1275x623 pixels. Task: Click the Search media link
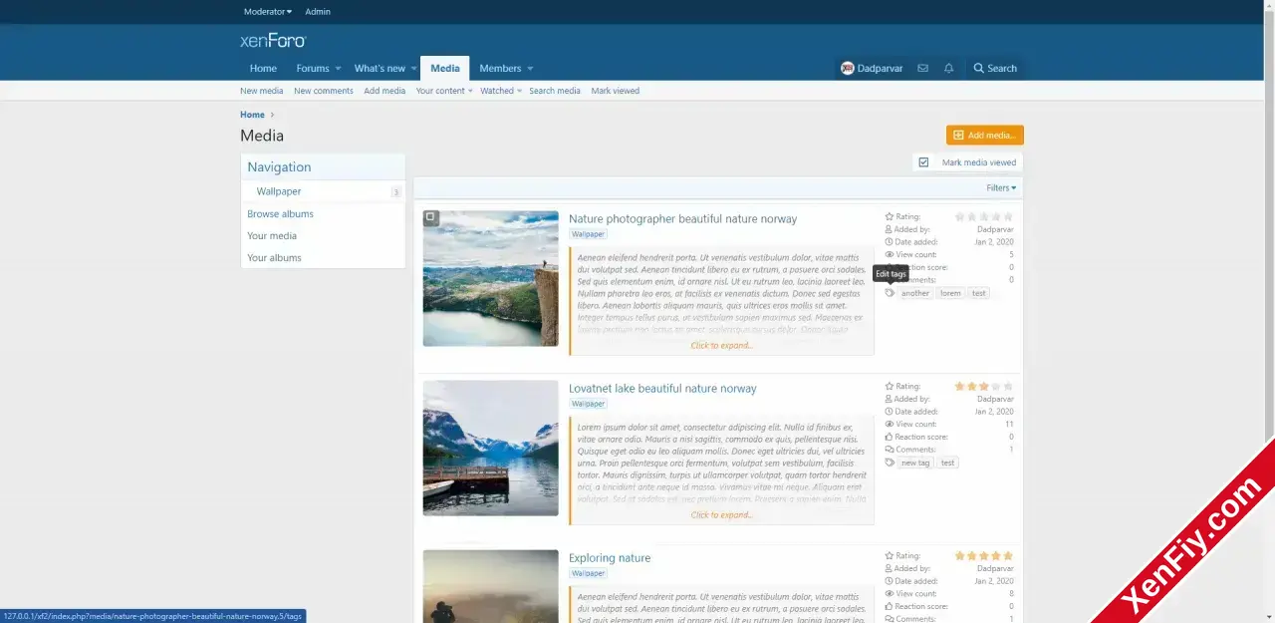[x=555, y=91]
